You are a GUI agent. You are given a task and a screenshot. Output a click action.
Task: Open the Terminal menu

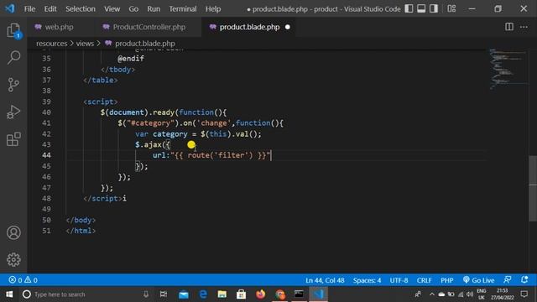[x=183, y=9]
